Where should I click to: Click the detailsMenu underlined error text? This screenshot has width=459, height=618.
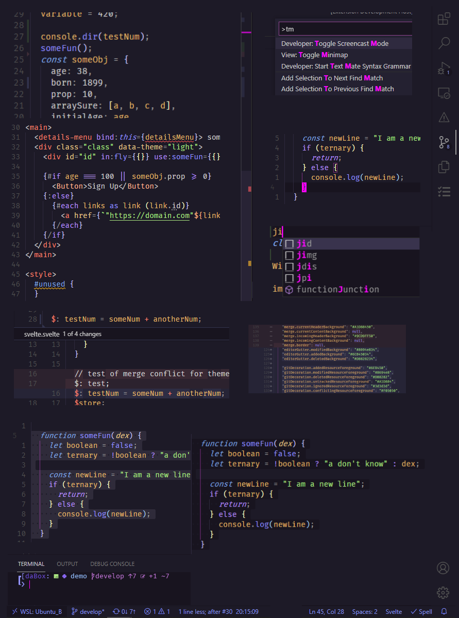pyautogui.click(x=171, y=137)
